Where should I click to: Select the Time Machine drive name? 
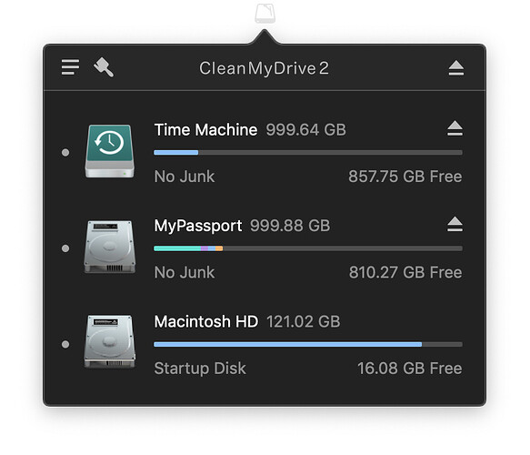(205, 129)
